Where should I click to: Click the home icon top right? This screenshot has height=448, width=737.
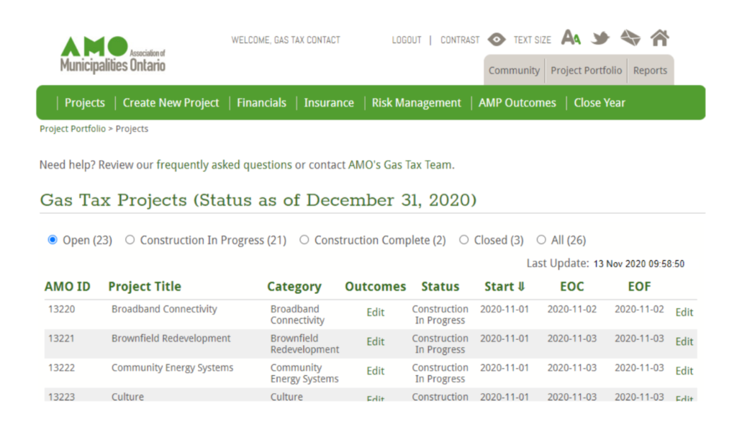(660, 38)
